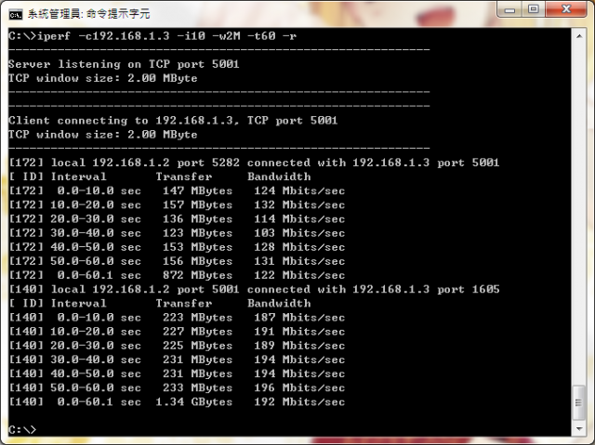Click the scrollbar down arrow
Image resolution: width=595 pixels, height=445 pixels.
click(x=579, y=428)
